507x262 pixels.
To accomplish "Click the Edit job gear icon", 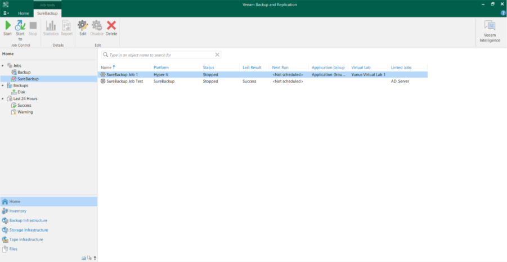I will coord(83,26).
